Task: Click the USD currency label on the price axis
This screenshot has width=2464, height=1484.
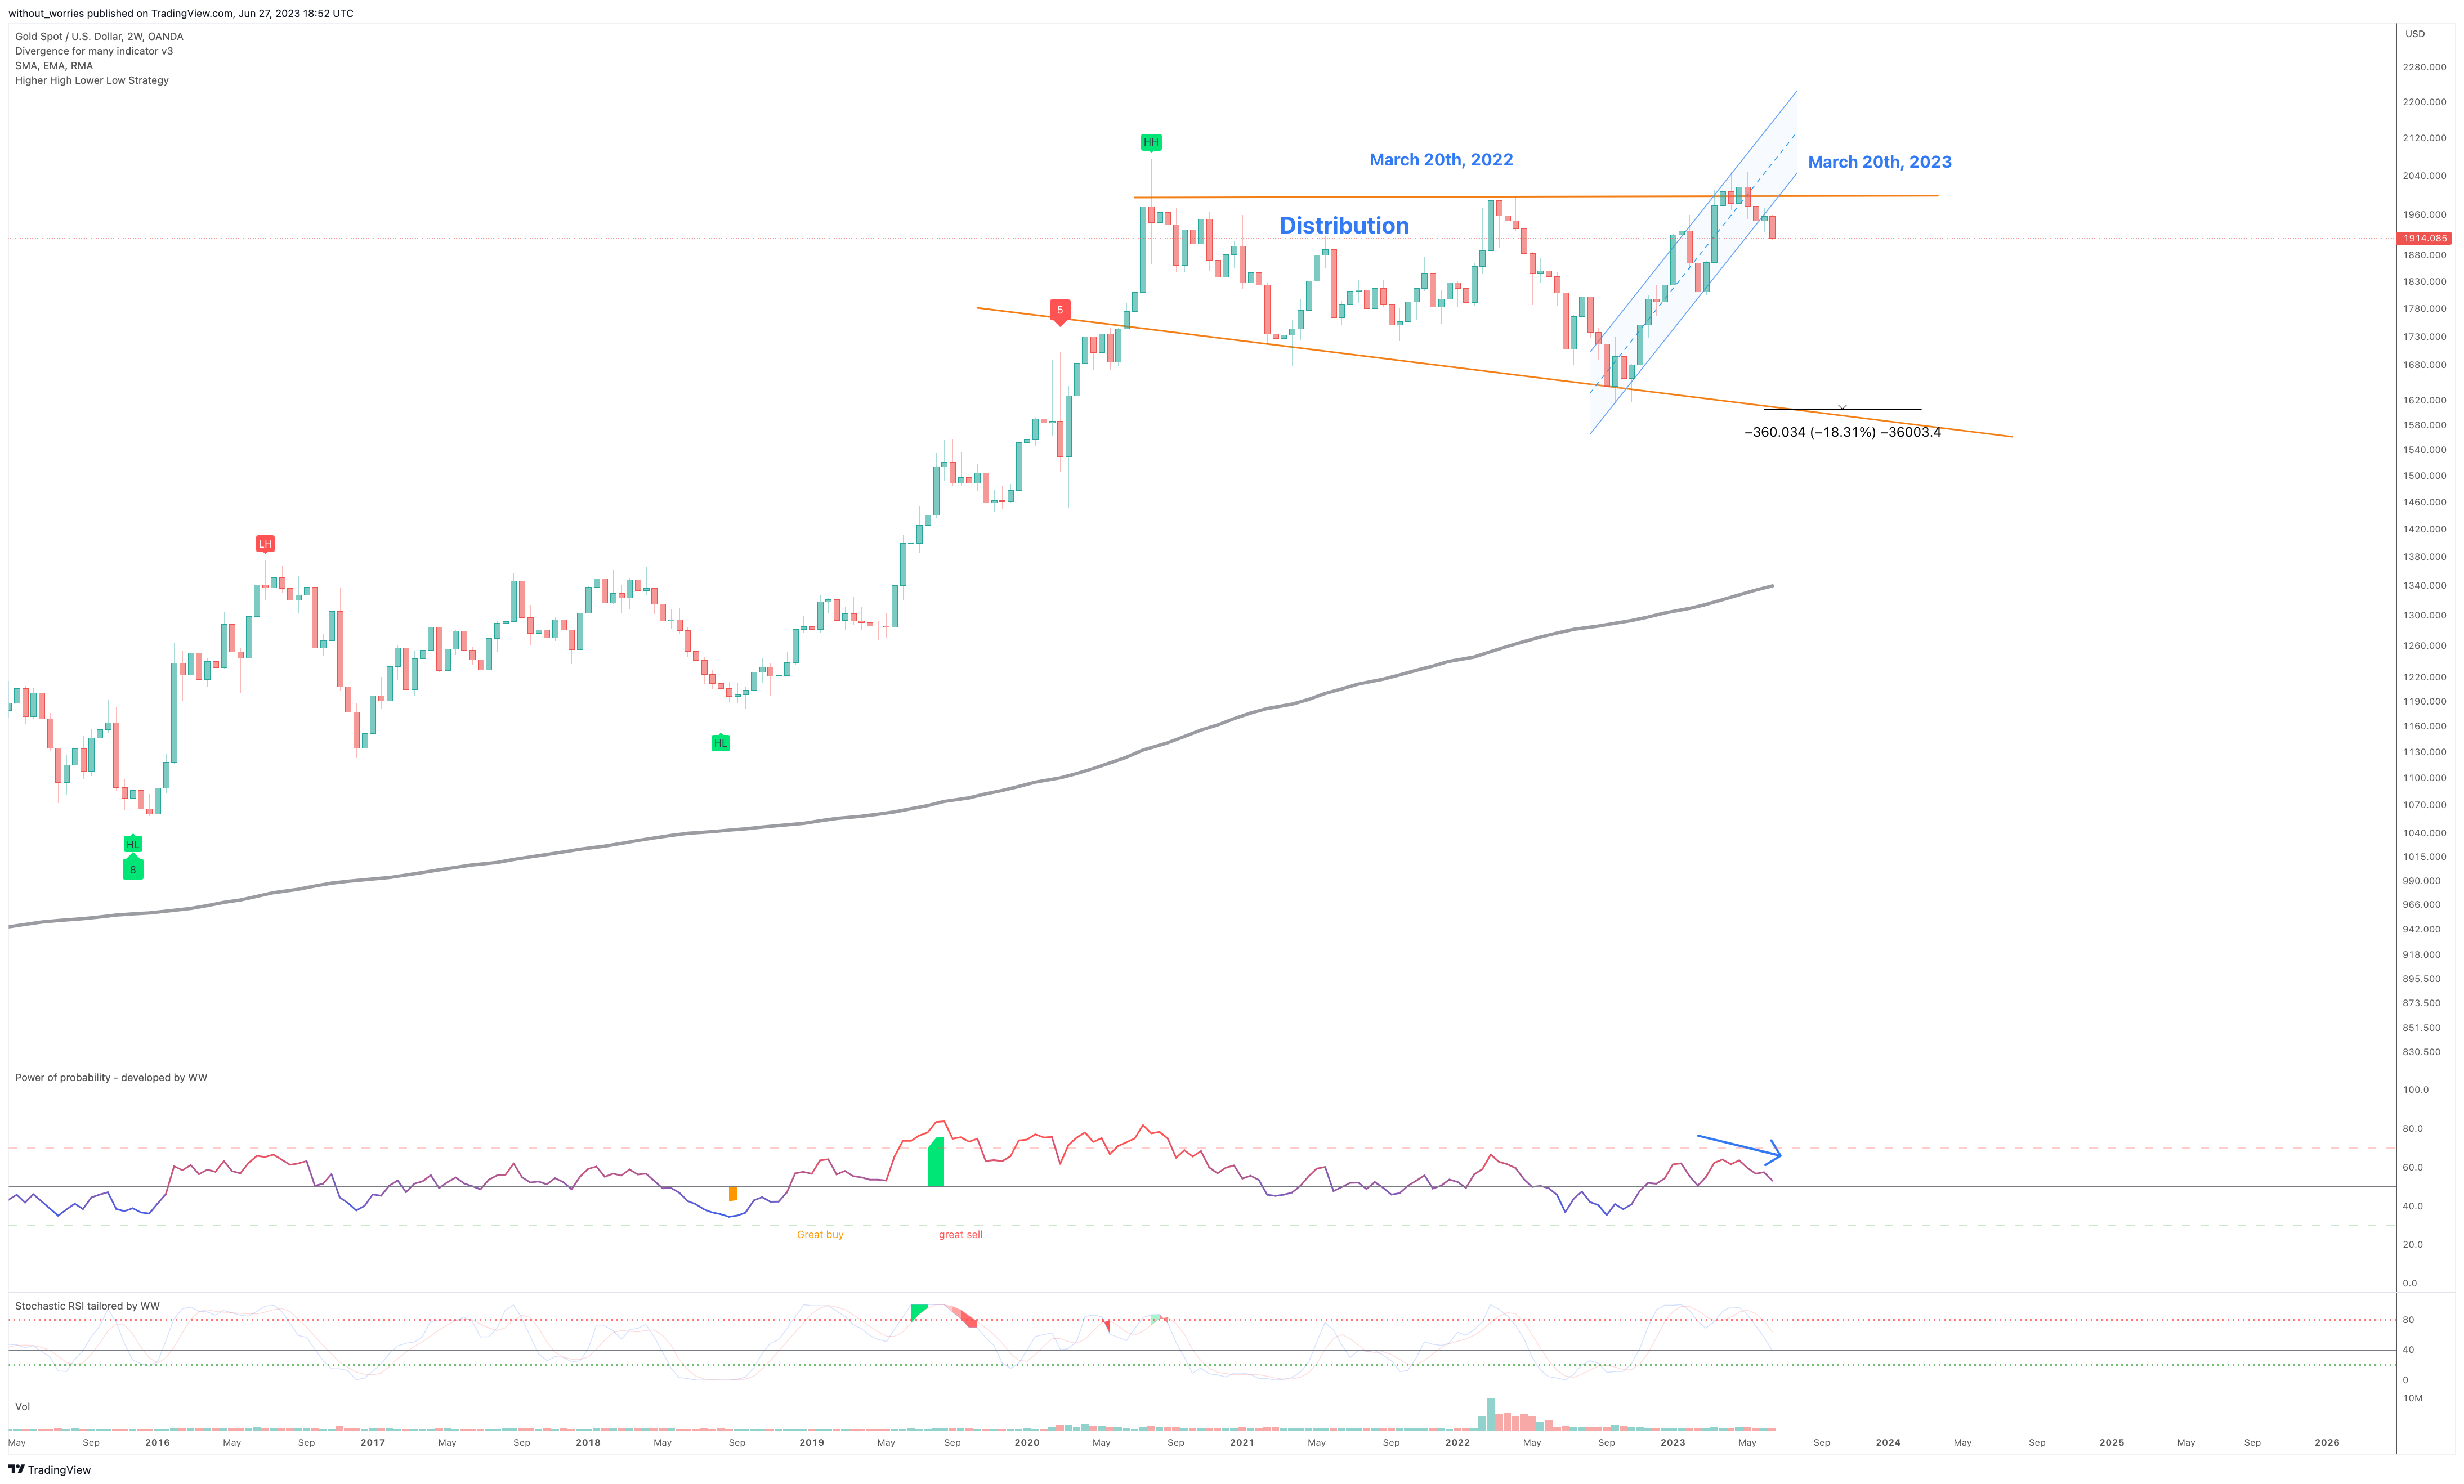Action: pyautogui.click(x=2415, y=34)
